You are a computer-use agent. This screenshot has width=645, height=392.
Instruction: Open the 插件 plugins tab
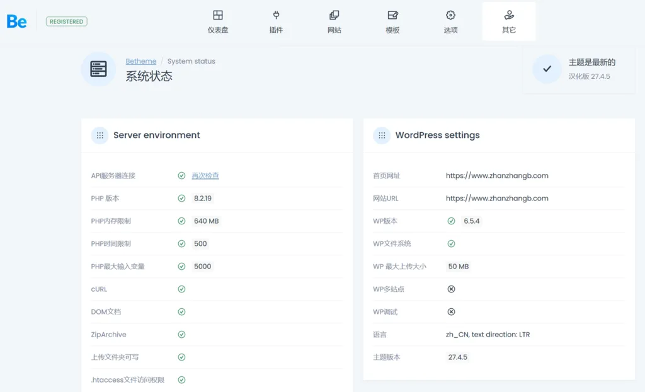(276, 21)
